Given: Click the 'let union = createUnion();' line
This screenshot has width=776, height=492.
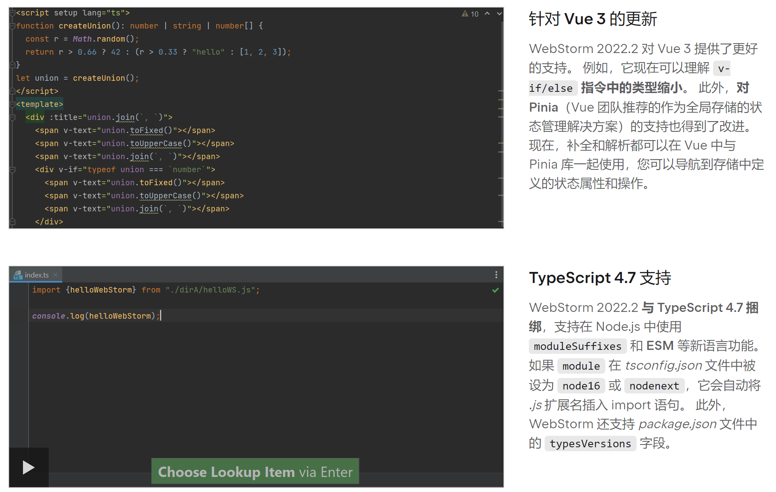Looking at the screenshot, I should (x=77, y=78).
